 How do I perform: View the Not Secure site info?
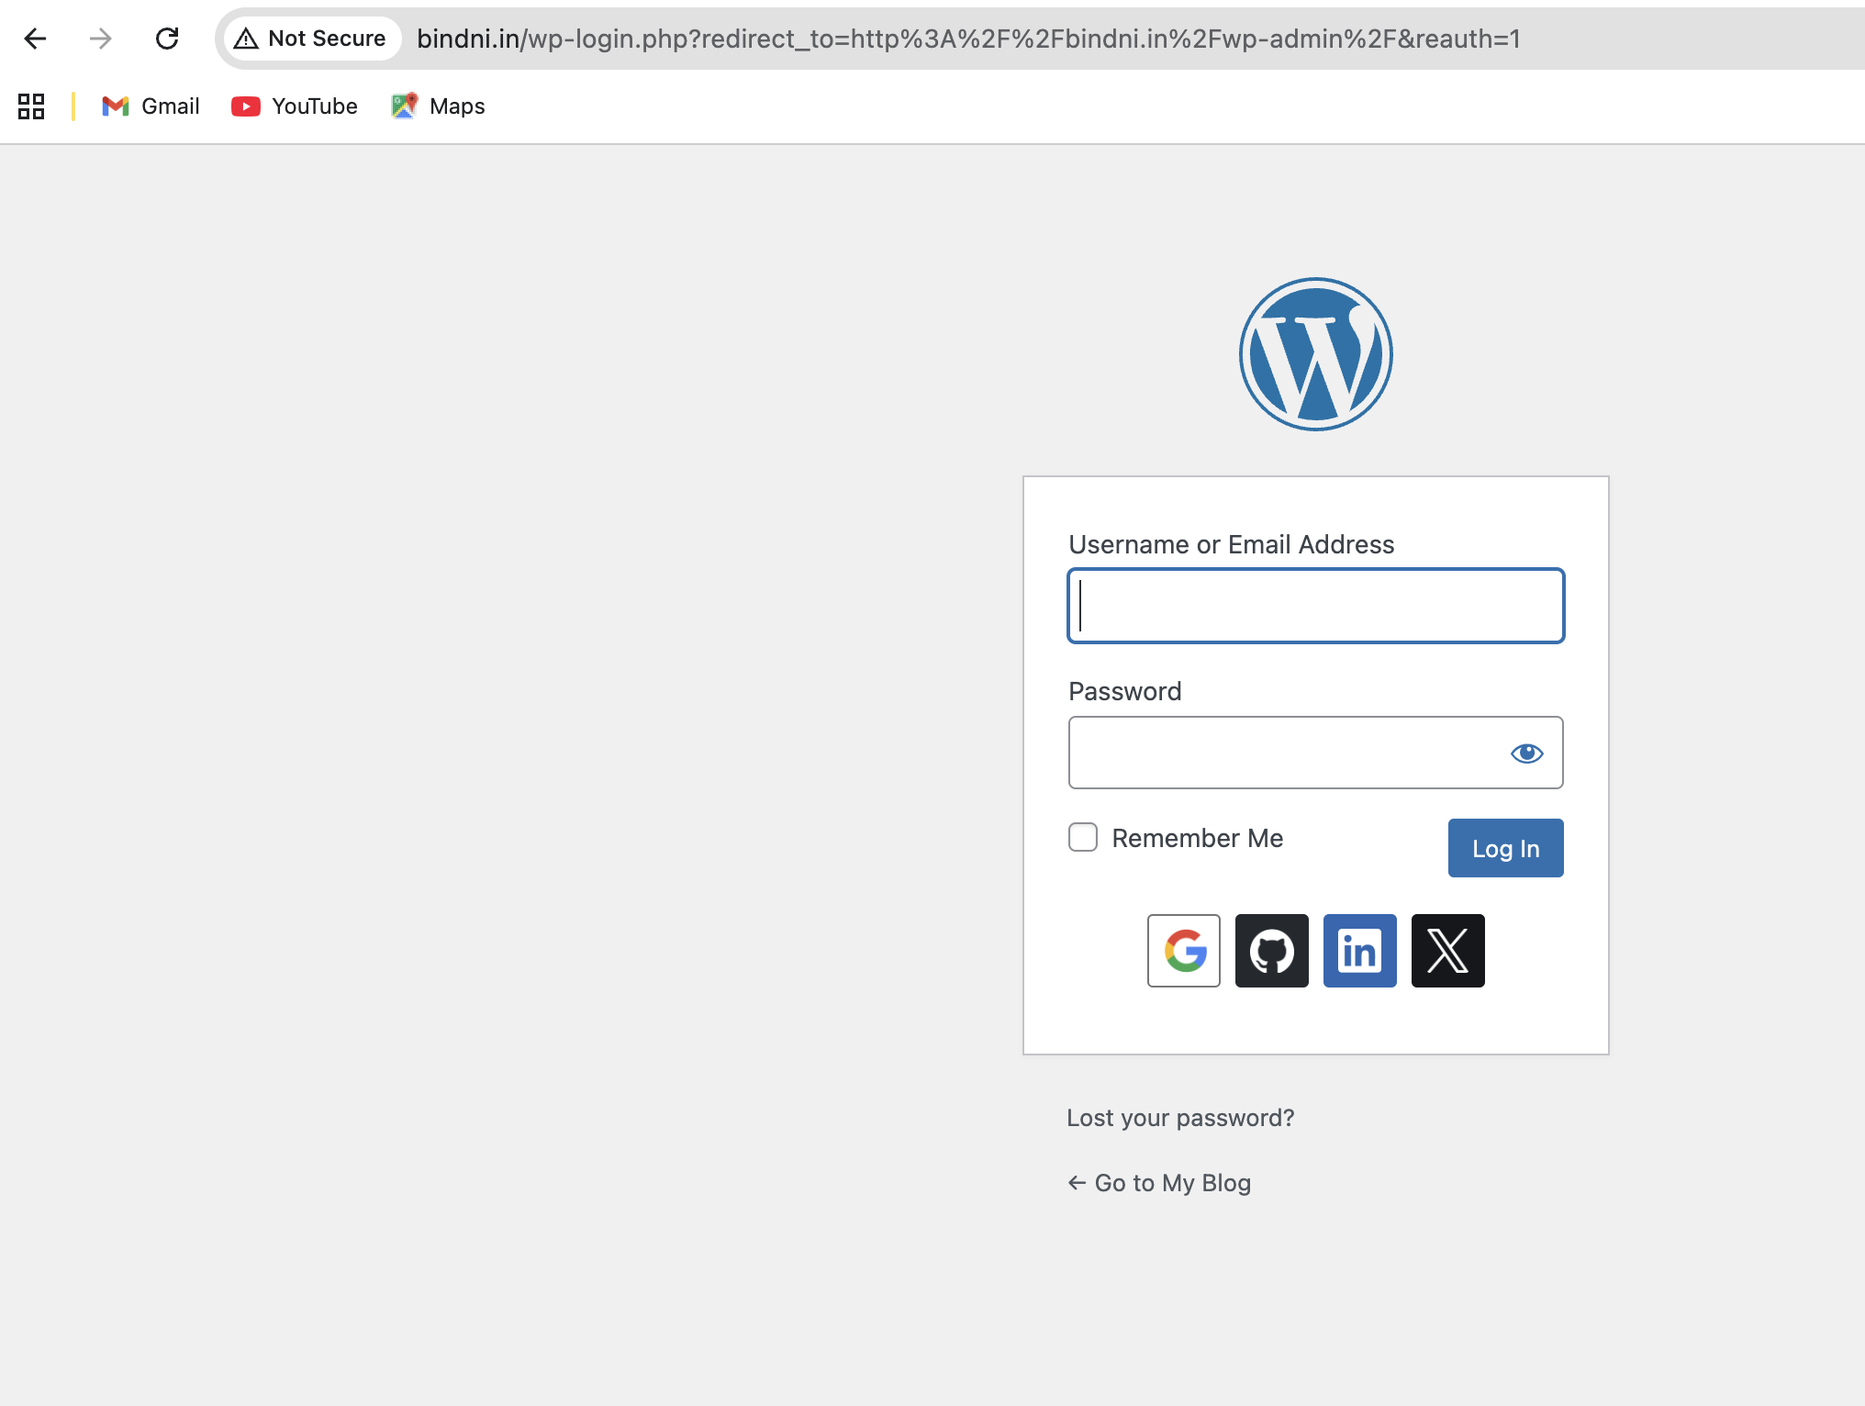click(x=312, y=39)
